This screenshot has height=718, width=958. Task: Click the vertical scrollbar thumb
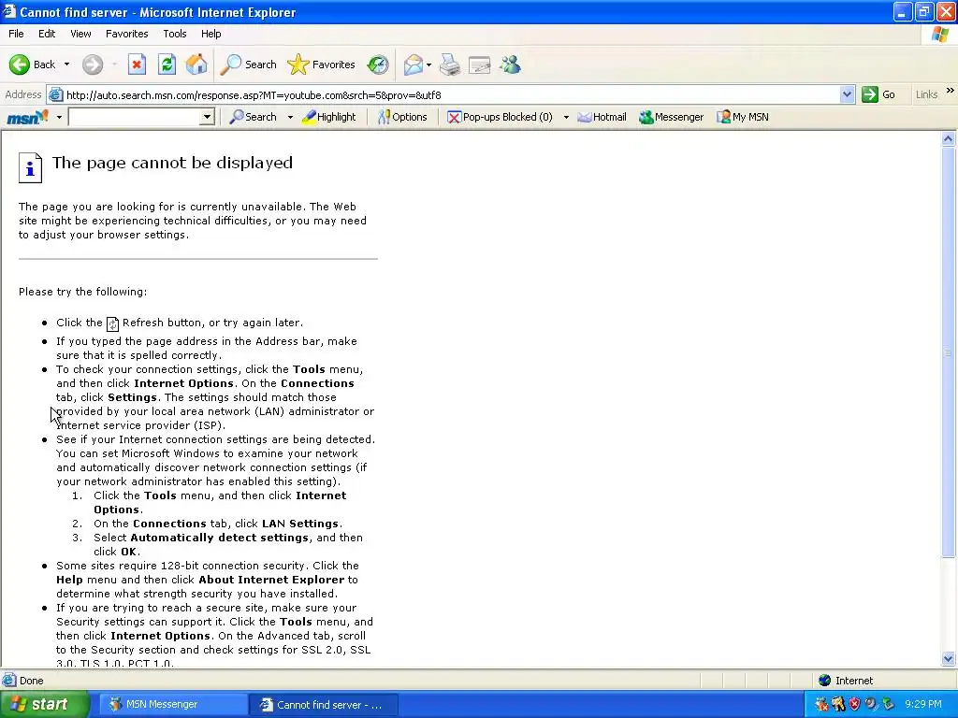coord(948,352)
